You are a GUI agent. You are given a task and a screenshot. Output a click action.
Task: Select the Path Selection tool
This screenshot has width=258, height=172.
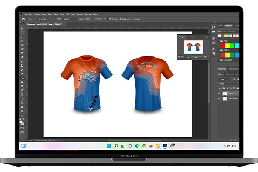[x=22, y=98]
